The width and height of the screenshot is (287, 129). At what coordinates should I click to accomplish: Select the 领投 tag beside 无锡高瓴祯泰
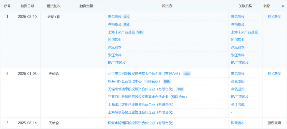click(180, 89)
